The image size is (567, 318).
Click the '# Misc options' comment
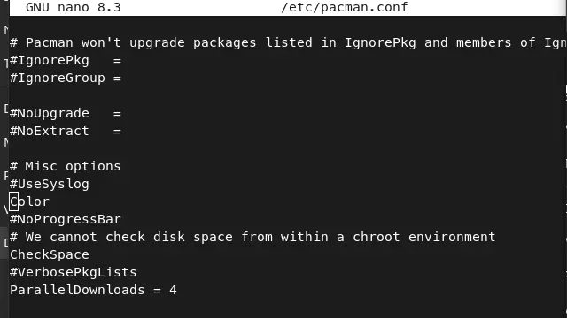point(65,167)
